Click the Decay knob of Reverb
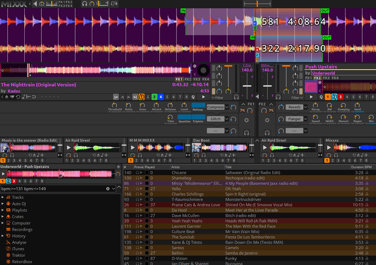376x265 pixels. pyautogui.click(x=315, y=105)
